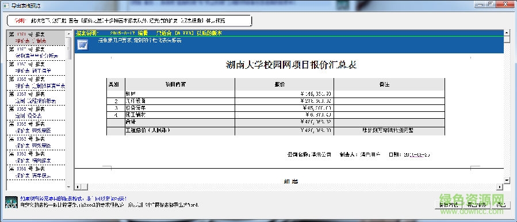Select report number 1051 in the list
This screenshot has height=222, width=517.
click(36, 172)
